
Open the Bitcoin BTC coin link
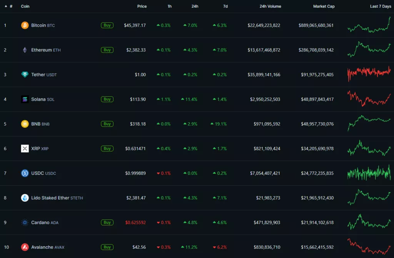coord(43,25)
